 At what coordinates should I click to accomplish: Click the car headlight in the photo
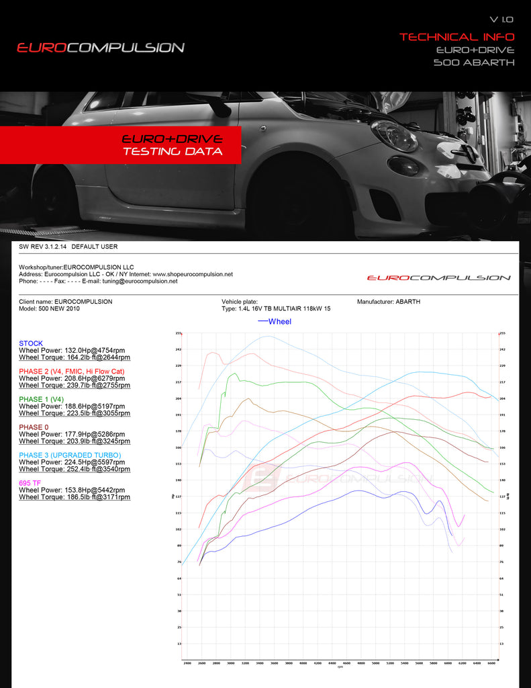(x=394, y=135)
